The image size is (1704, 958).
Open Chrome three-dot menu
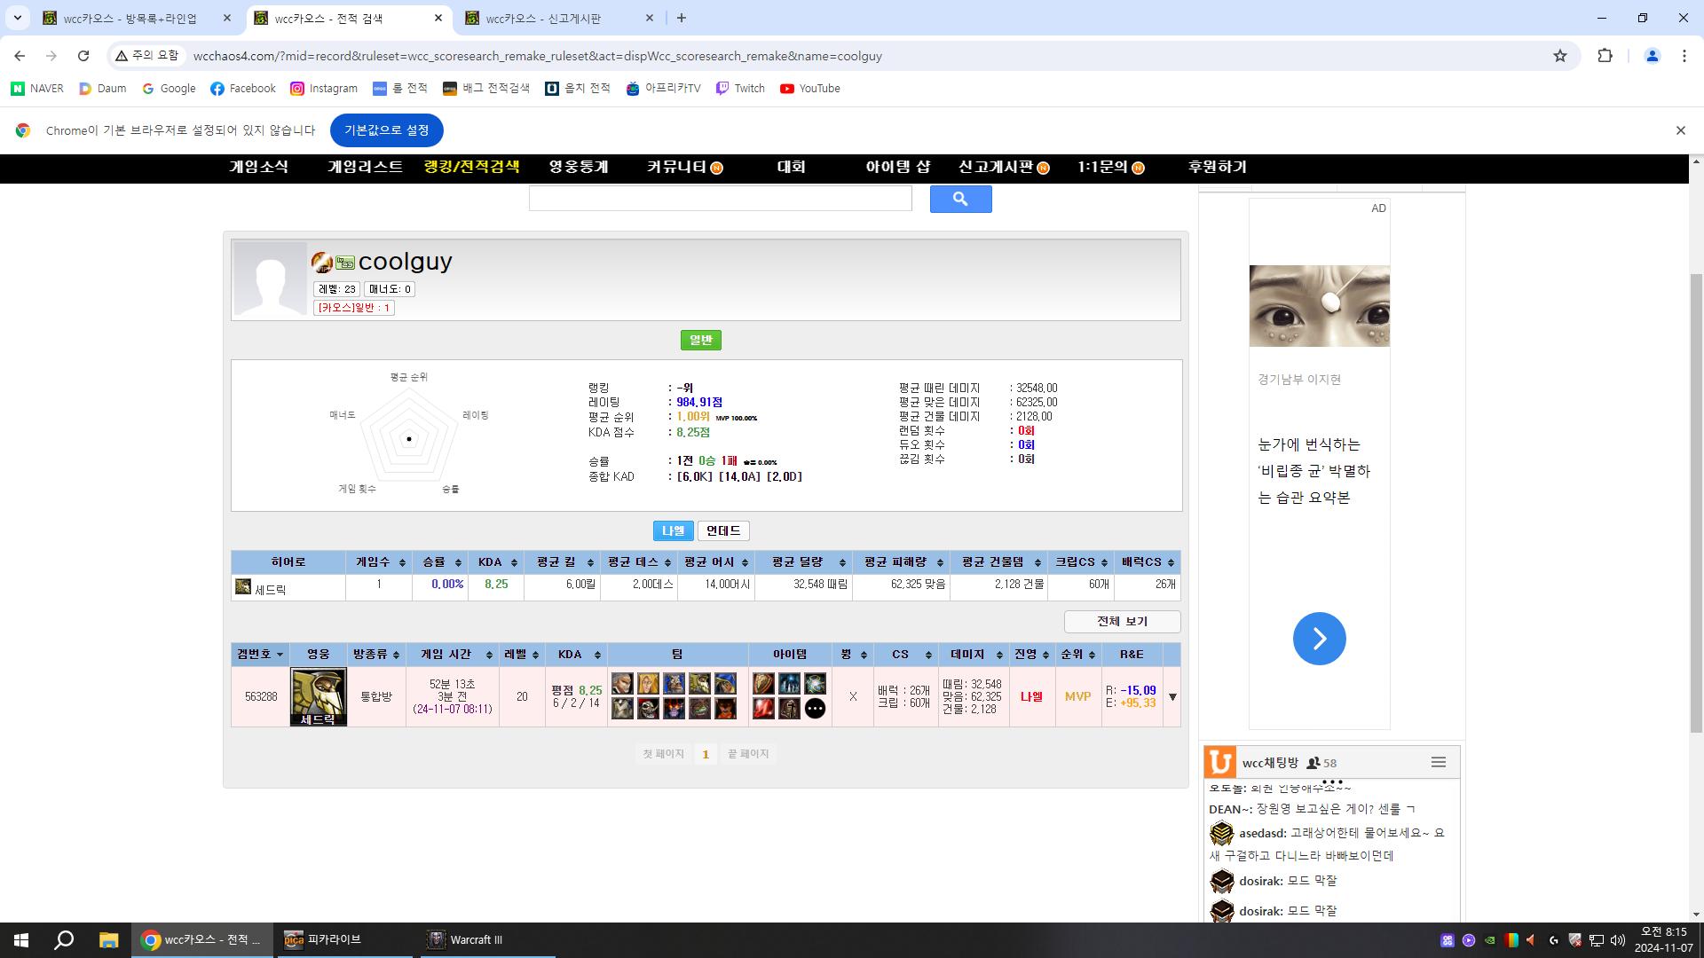[x=1684, y=56]
